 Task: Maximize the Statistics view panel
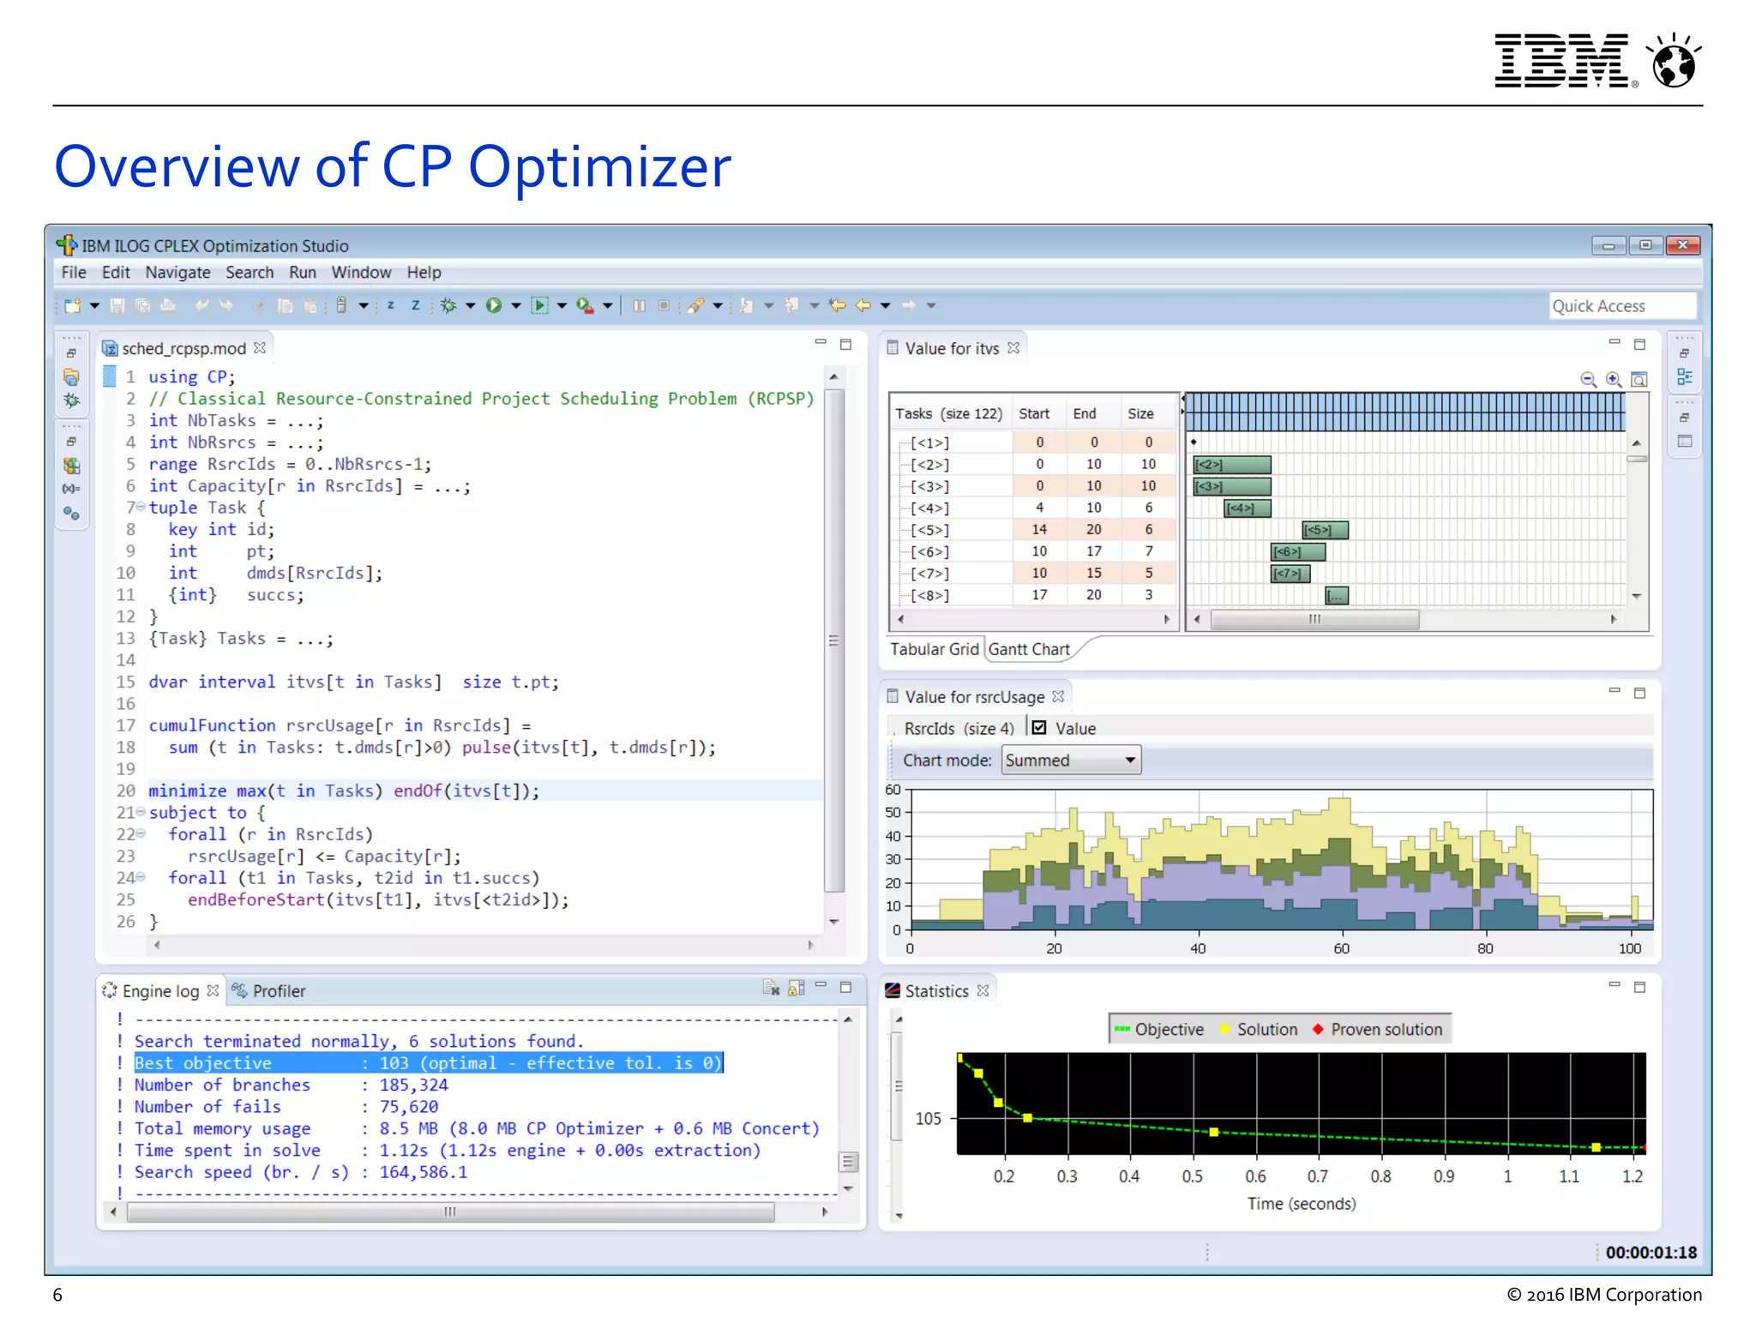click(1639, 988)
